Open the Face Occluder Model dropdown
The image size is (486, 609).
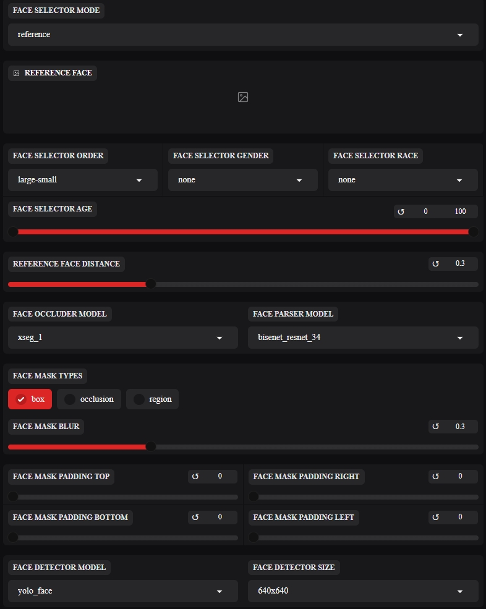pyautogui.click(x=123, y=338)
